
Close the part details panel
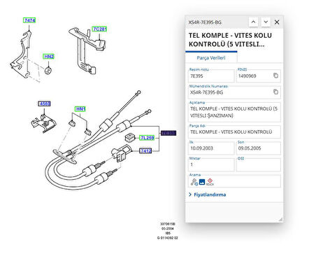point(277,22)
